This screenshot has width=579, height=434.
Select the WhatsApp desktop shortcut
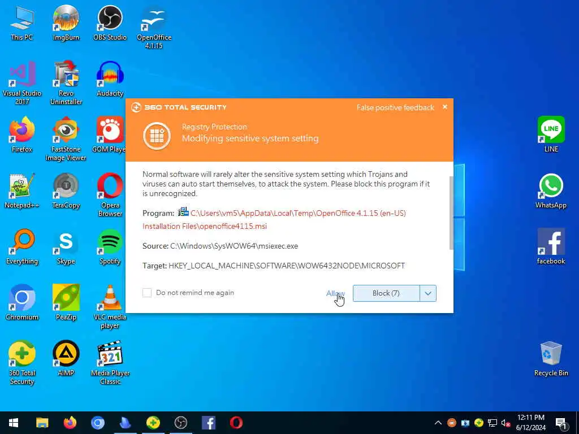[551, 191]
